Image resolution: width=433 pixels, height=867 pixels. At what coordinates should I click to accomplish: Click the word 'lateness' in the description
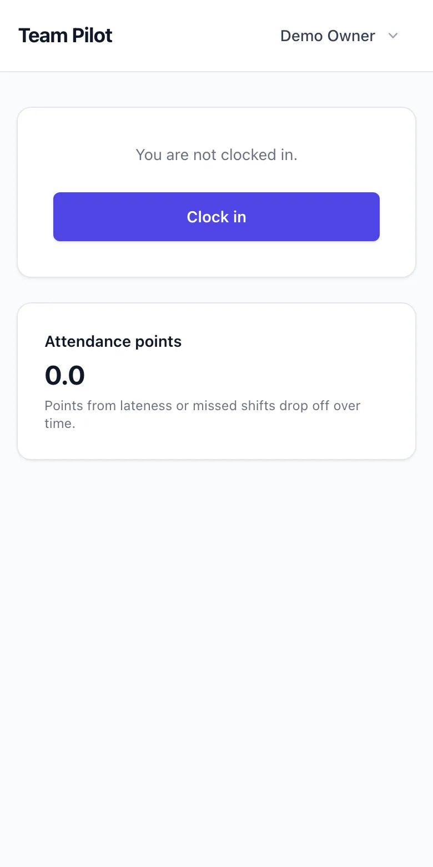[147, 406]
